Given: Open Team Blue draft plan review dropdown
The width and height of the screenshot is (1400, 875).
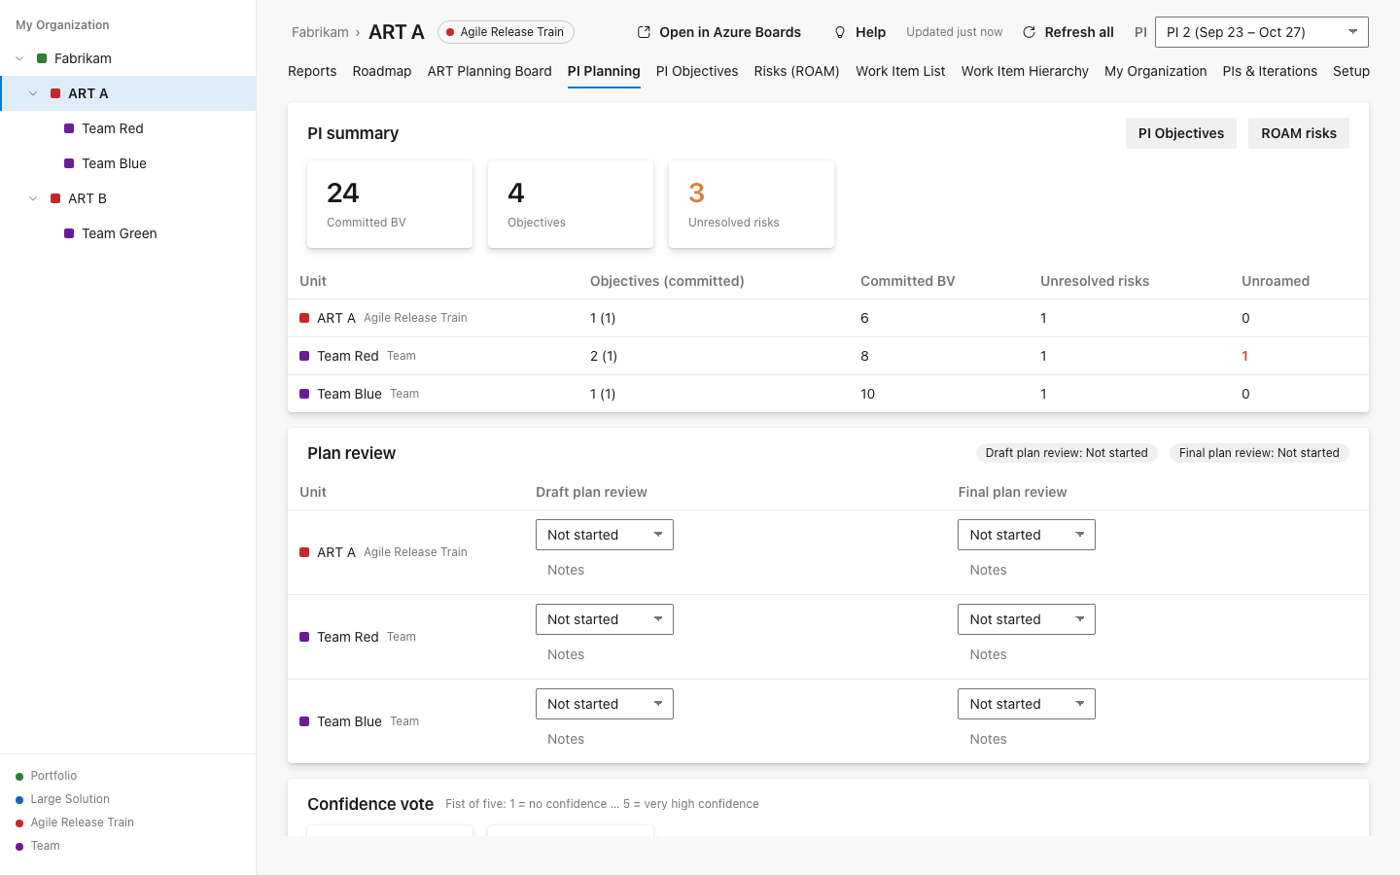Looking at the screenshot, I should pyautogui.click(x=604, y=704).
